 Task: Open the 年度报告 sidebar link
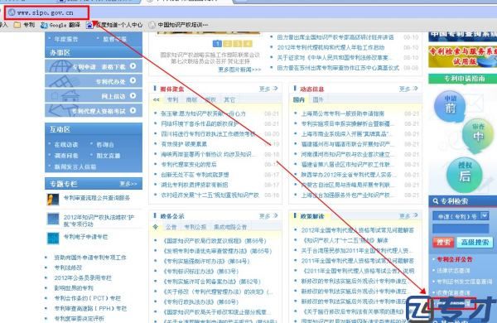click(65, 39)
